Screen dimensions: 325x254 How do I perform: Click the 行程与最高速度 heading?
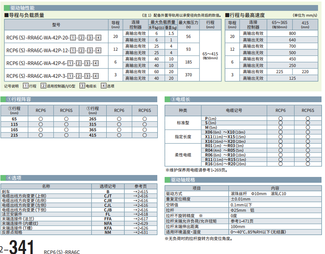coord(245,15)
